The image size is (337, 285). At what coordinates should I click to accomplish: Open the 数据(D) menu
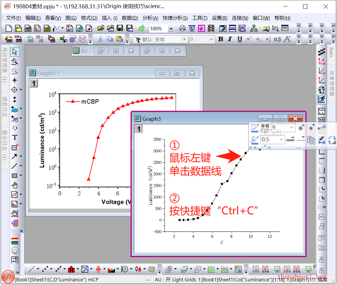[x=130, y=18]
